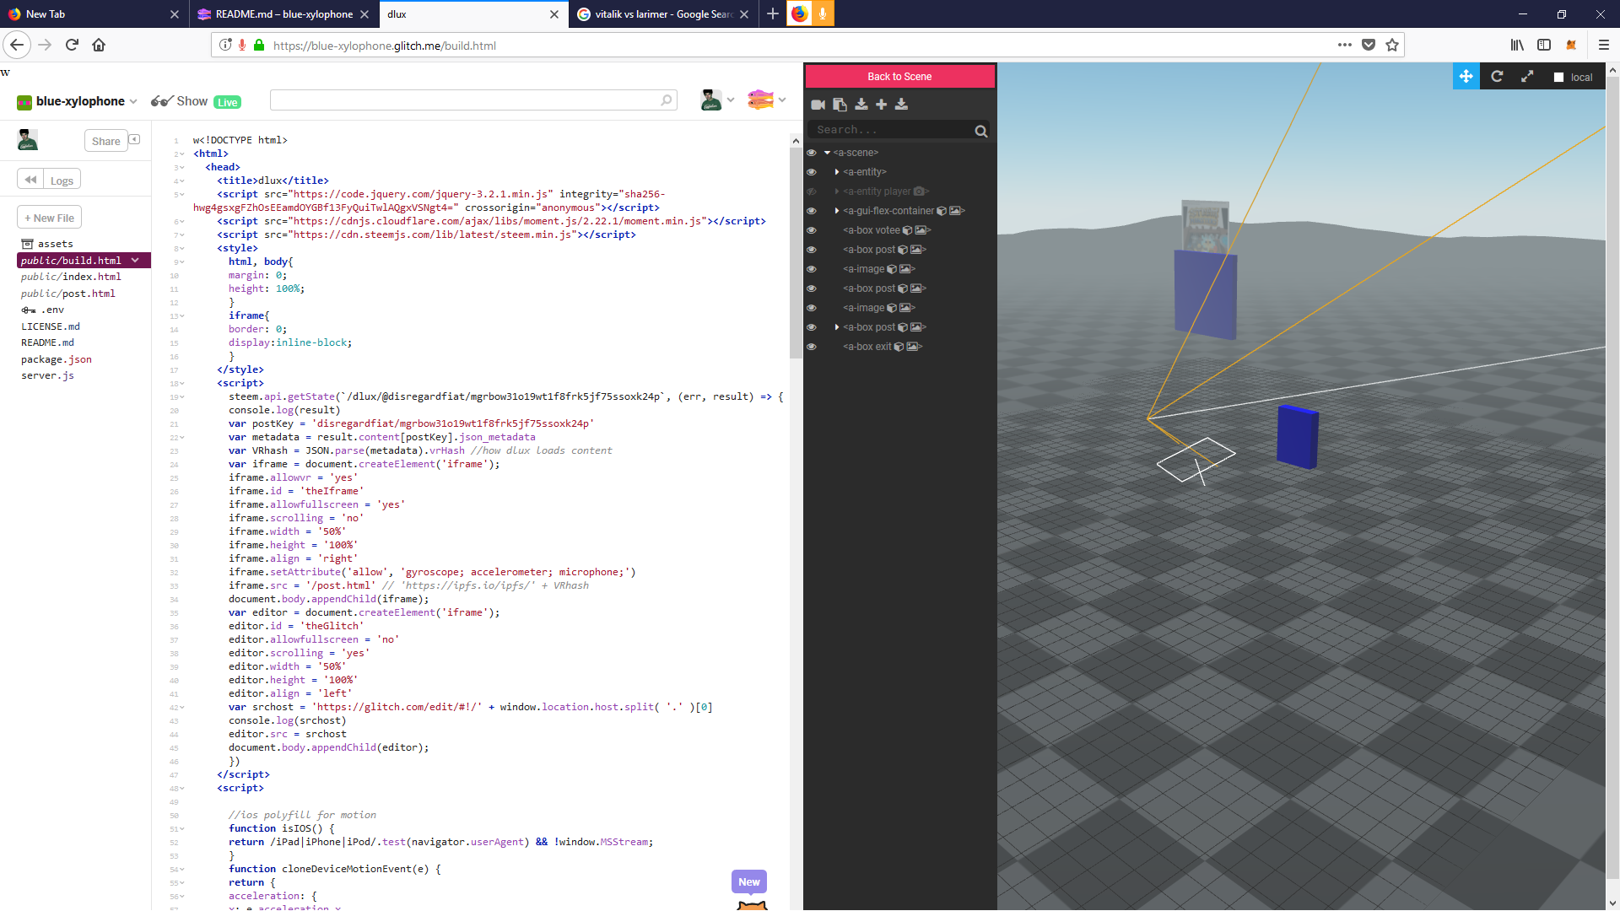
Task: Select the scale gizmo tool
Action: 1527,77
